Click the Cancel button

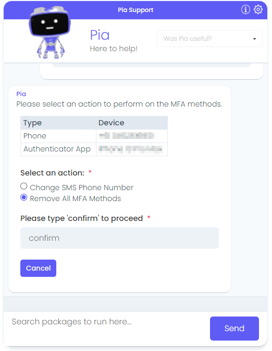click(38, 268)
